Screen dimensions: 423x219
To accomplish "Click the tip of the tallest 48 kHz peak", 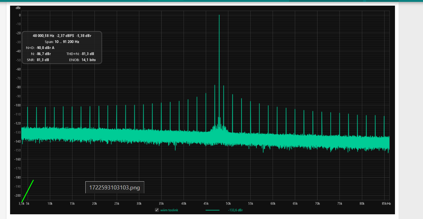I will (x=219, y=15).
